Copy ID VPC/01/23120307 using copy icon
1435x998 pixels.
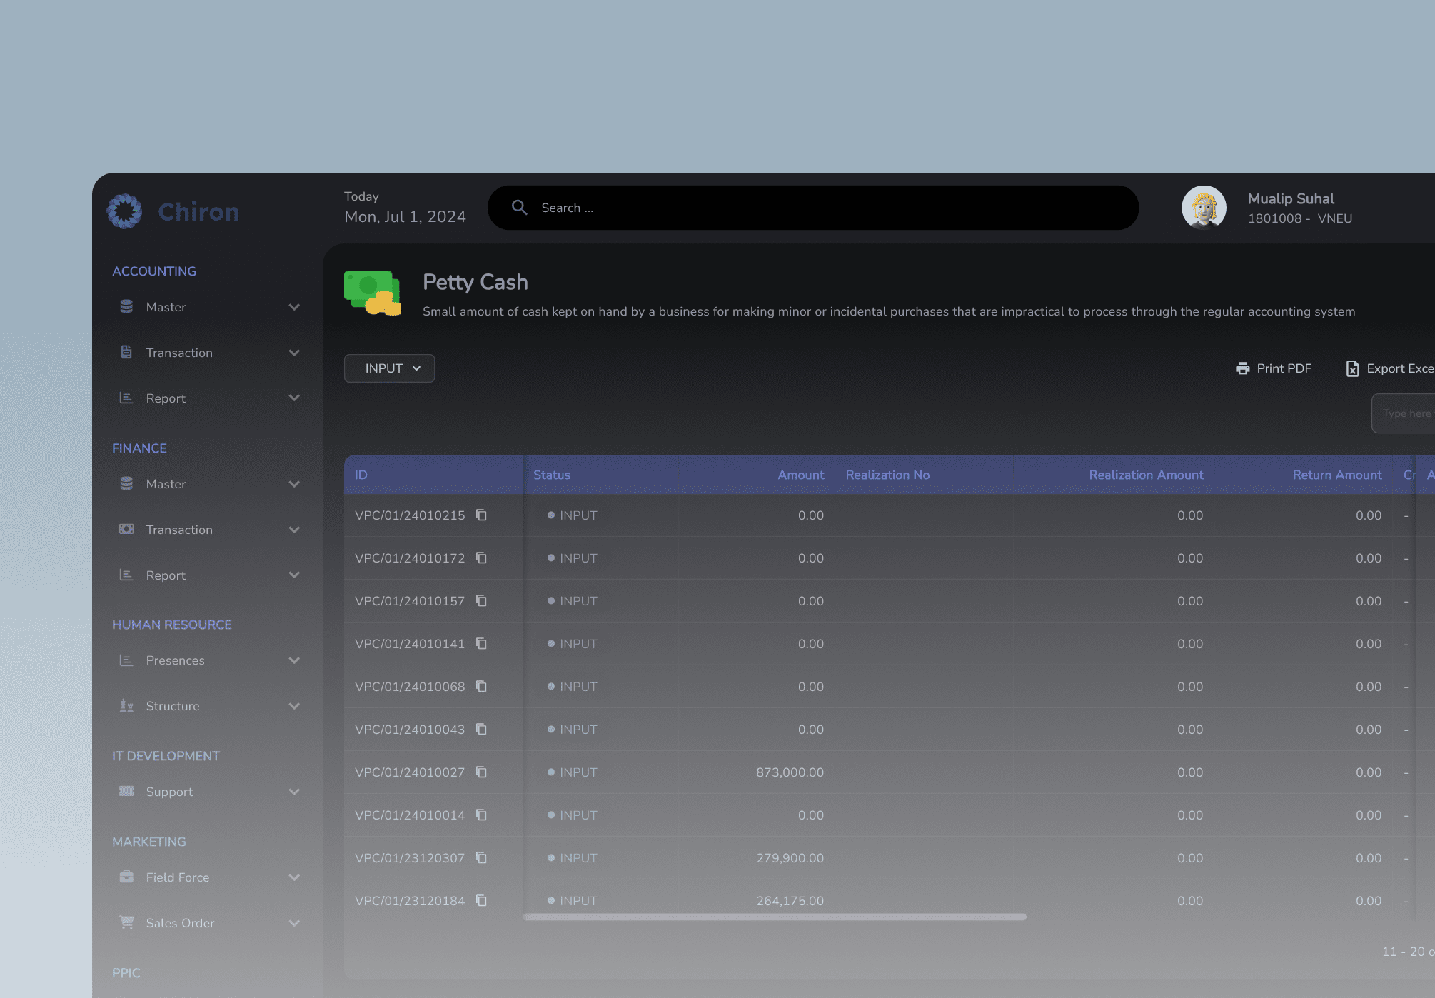481,857
